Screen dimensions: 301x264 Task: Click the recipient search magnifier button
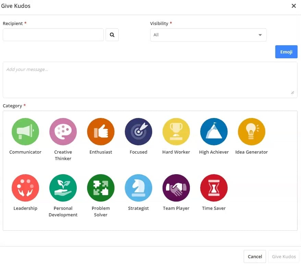click(112, 35)
